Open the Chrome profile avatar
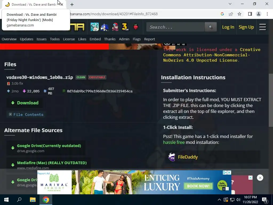 259,14
